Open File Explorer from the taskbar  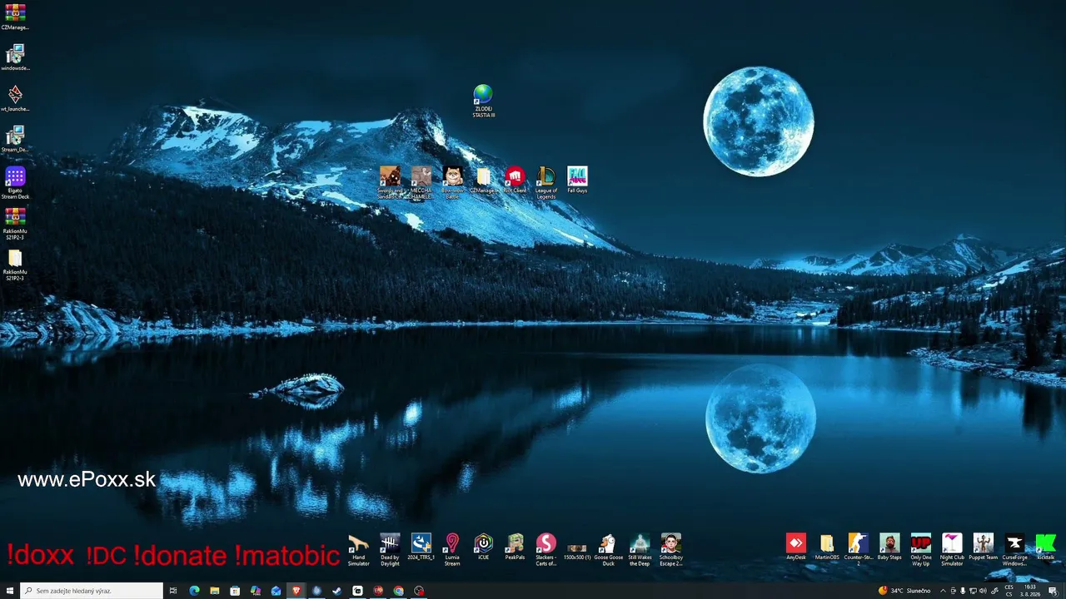[x=215, y=591]
